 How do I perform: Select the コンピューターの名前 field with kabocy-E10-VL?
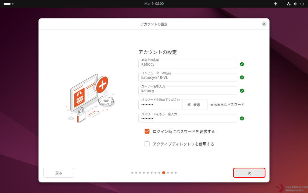coord(188,78)
